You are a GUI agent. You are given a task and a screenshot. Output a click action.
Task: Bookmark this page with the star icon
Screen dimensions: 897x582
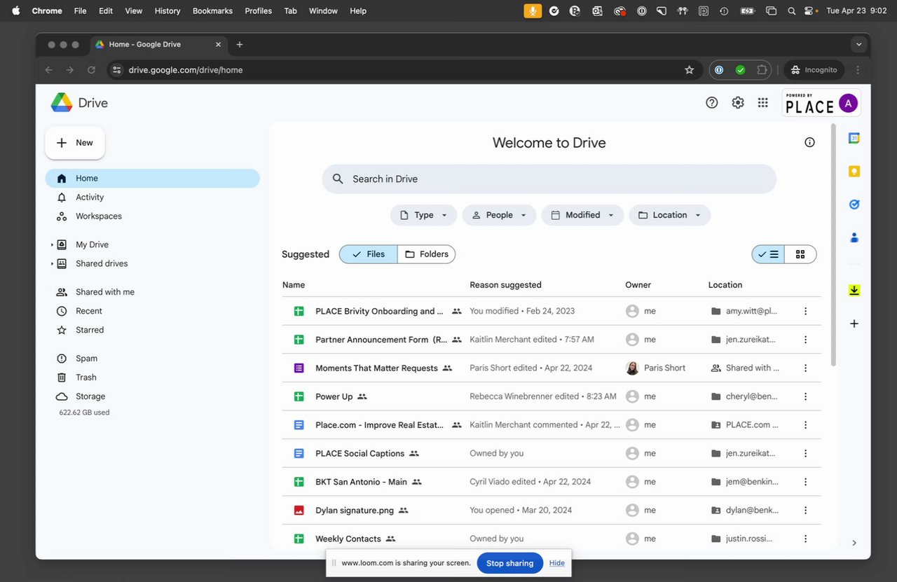click(689, 70)
